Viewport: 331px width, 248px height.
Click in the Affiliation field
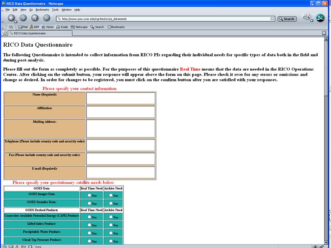click(x=121, y=112)
